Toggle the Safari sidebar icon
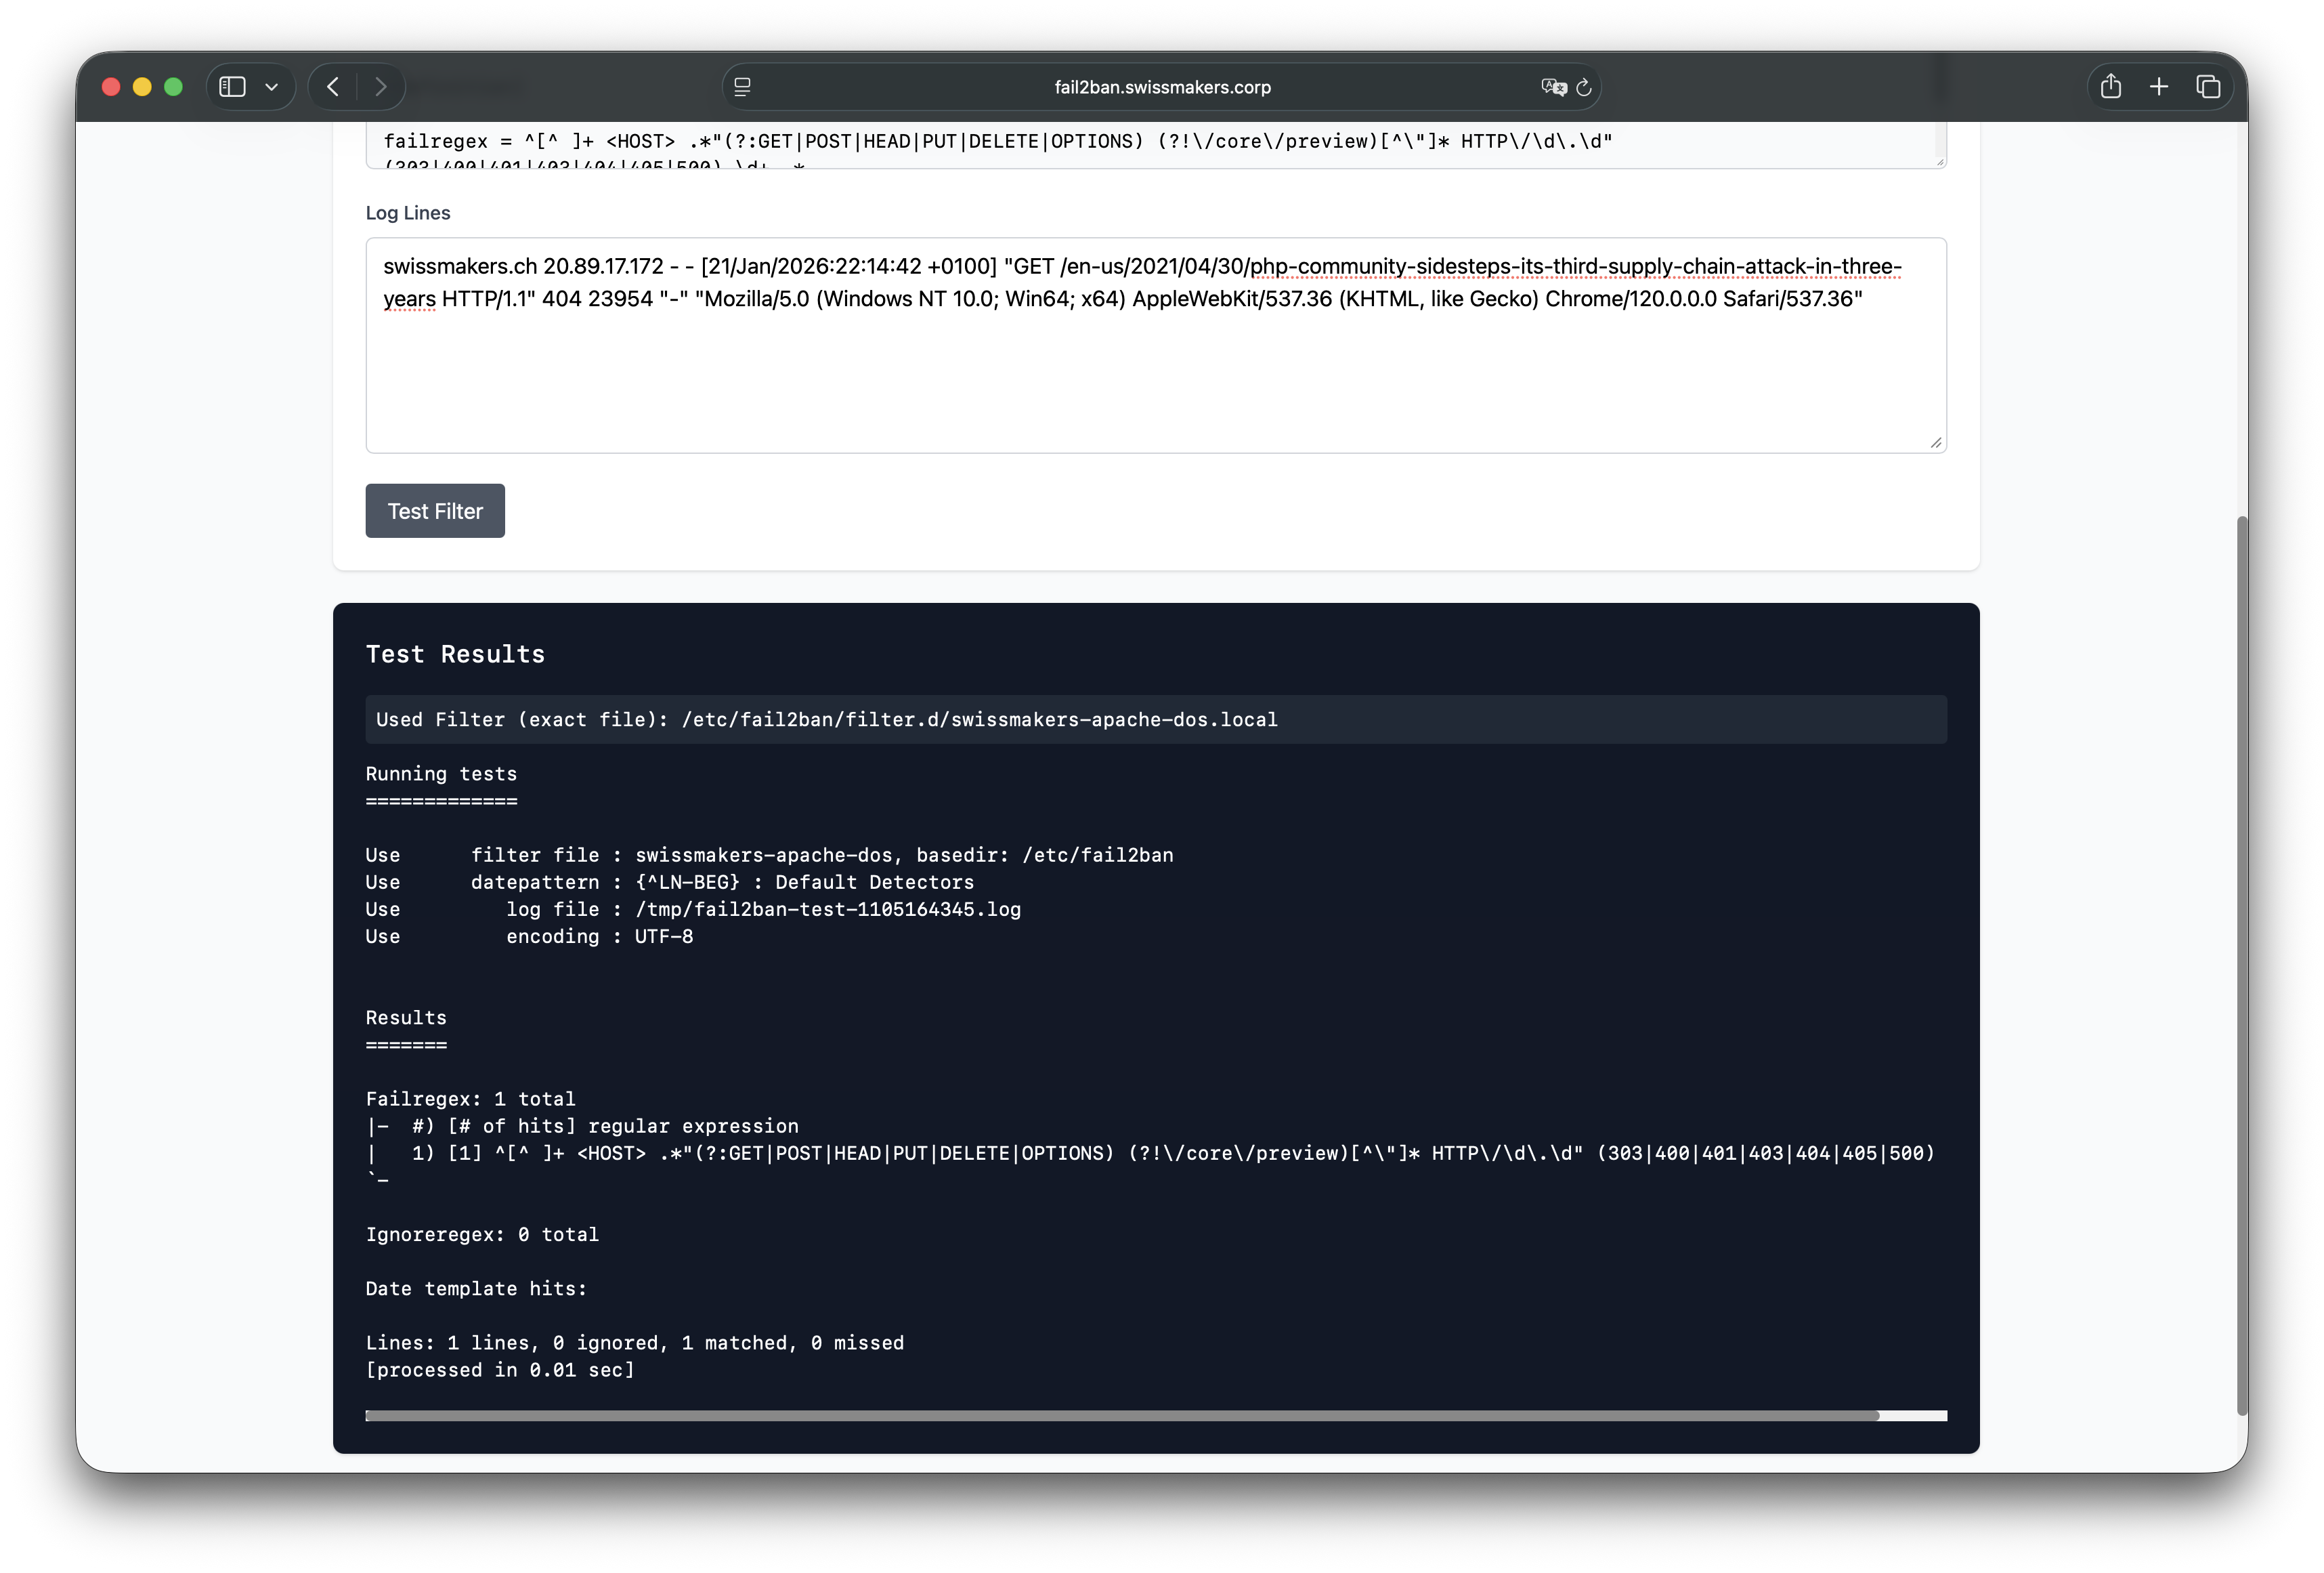2324x1573 pixels. [232, 87]
